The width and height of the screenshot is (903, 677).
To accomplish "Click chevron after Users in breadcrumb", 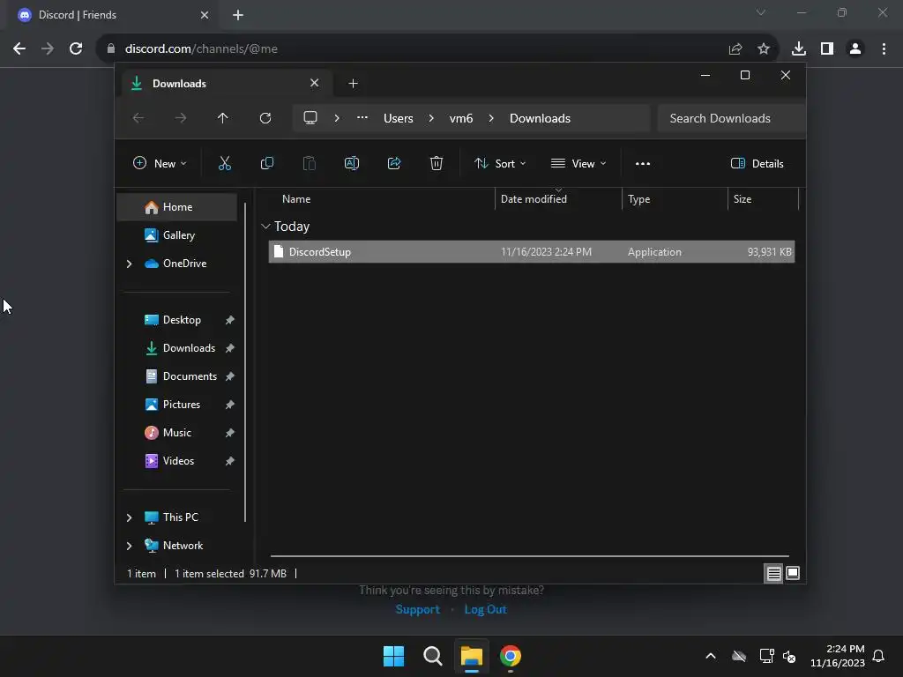I will 431,118.
